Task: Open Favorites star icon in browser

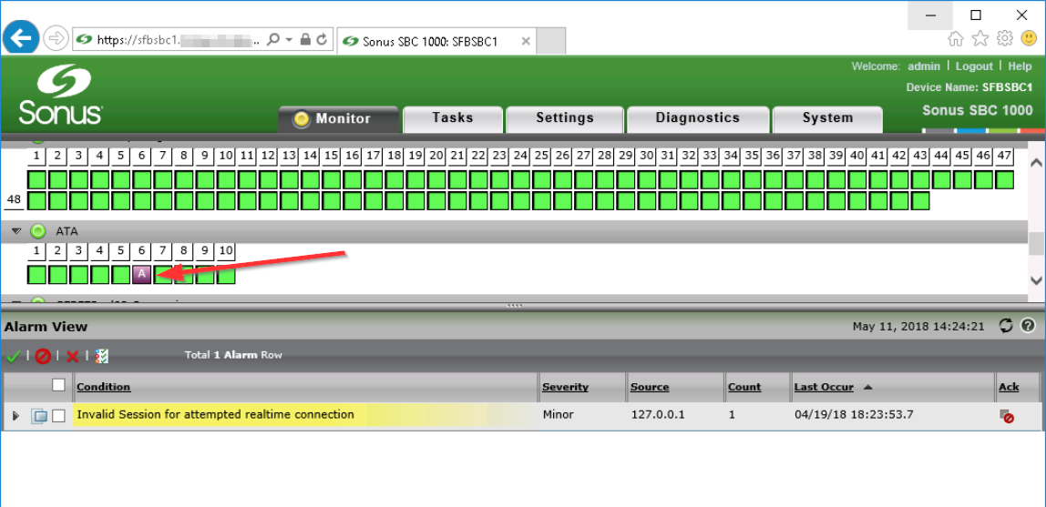Action: click(979, 38)
